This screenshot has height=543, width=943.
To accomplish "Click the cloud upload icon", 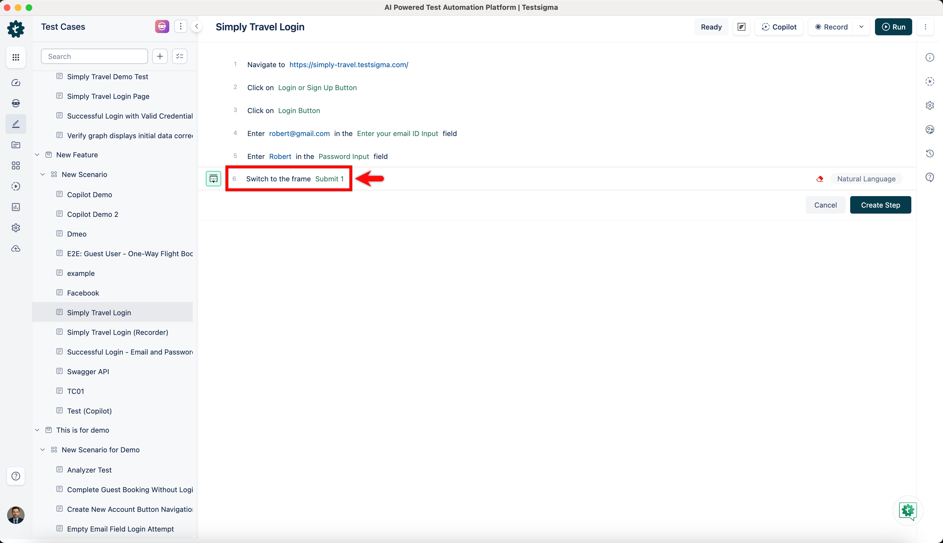I will pos(16,248).
